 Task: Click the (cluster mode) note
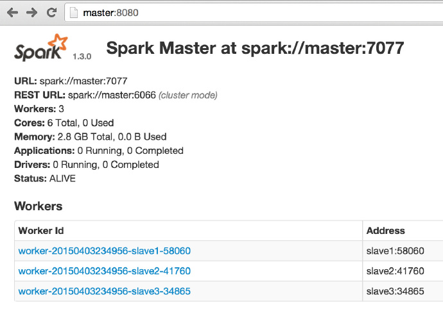[188, 96]
